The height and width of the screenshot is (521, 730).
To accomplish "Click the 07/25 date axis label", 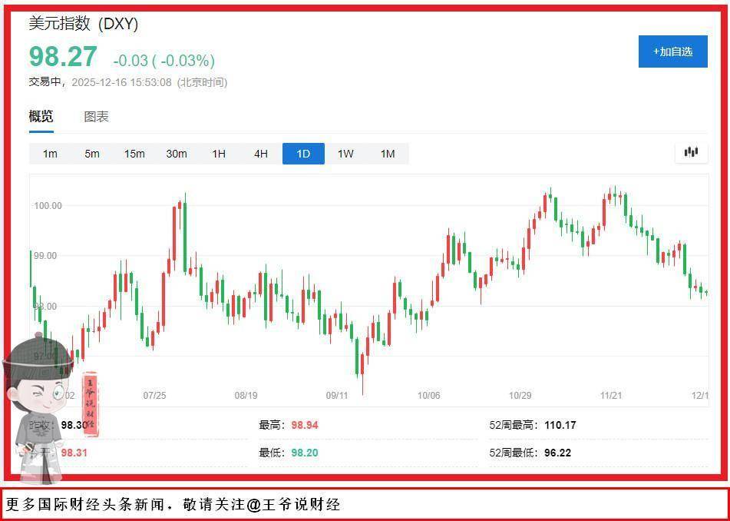I will [154, 396].
